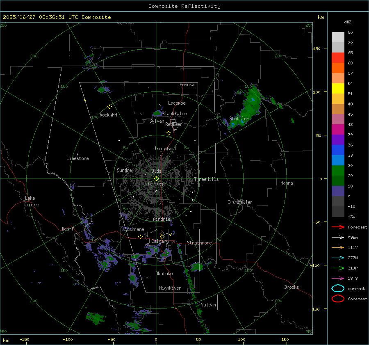Click the Lake Louise label
Image resolution: width=369 pixels, height=345 pixels.
coord(32,201)
